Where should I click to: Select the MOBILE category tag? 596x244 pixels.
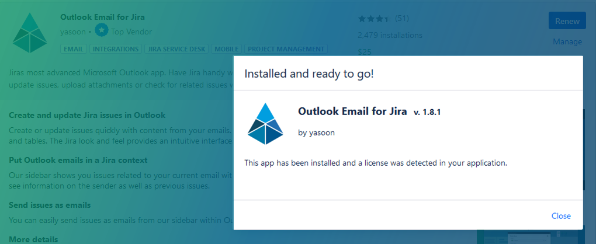point(227,49)
